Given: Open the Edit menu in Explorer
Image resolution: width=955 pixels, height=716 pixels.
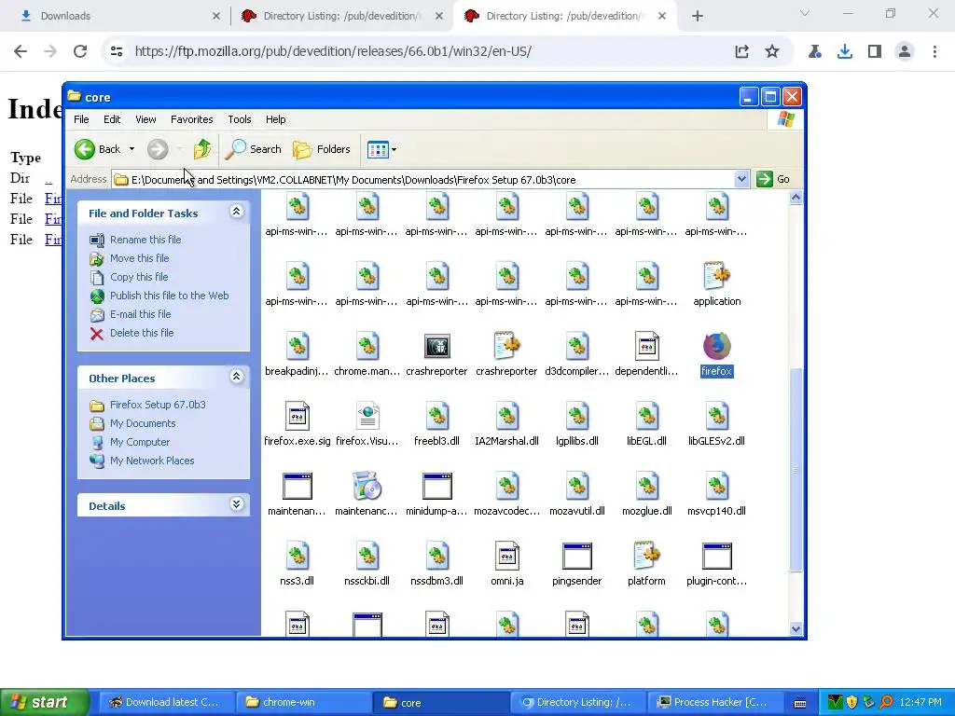Looking at the screenshot, I should [x=112, y=119].
